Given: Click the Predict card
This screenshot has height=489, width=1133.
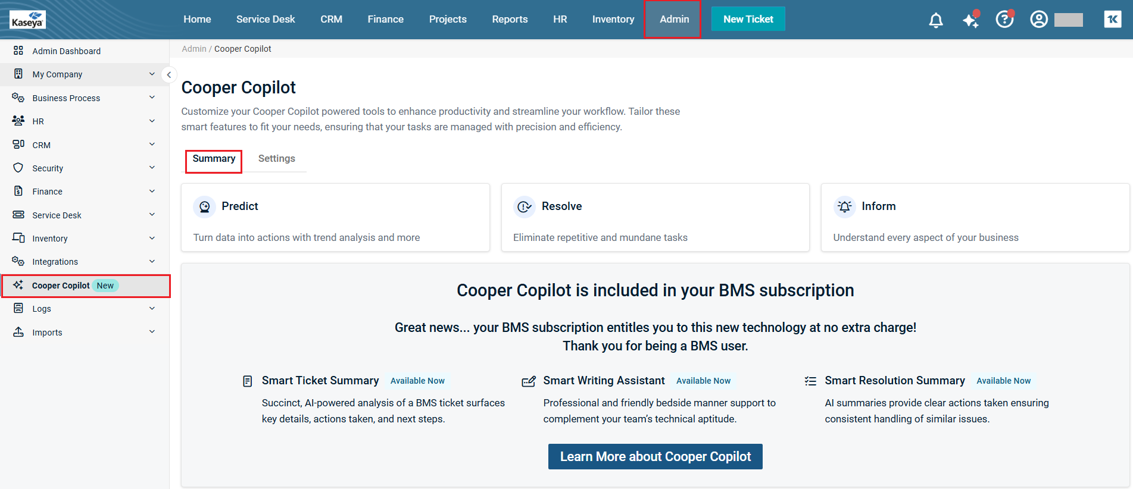Looking at the screenshot, I should (x=335, y=218).
